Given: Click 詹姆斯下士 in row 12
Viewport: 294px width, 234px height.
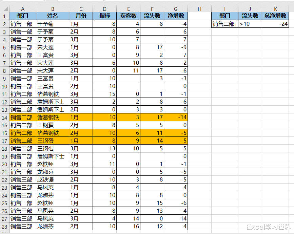Looking at the screenshot, I should coord(53,102).
